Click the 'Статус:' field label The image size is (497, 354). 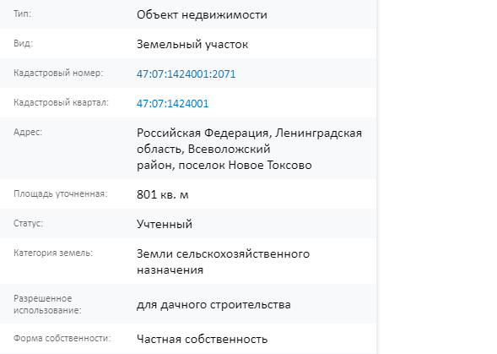coord(28,223)
